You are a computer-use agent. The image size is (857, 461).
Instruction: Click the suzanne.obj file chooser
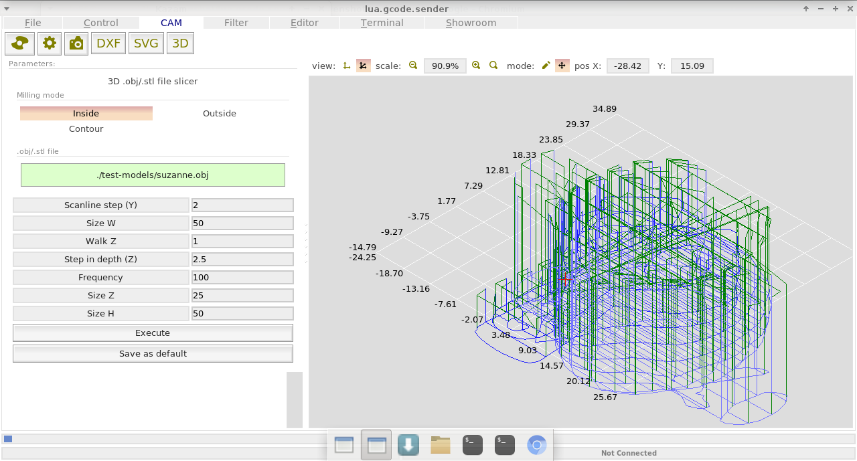153,175
